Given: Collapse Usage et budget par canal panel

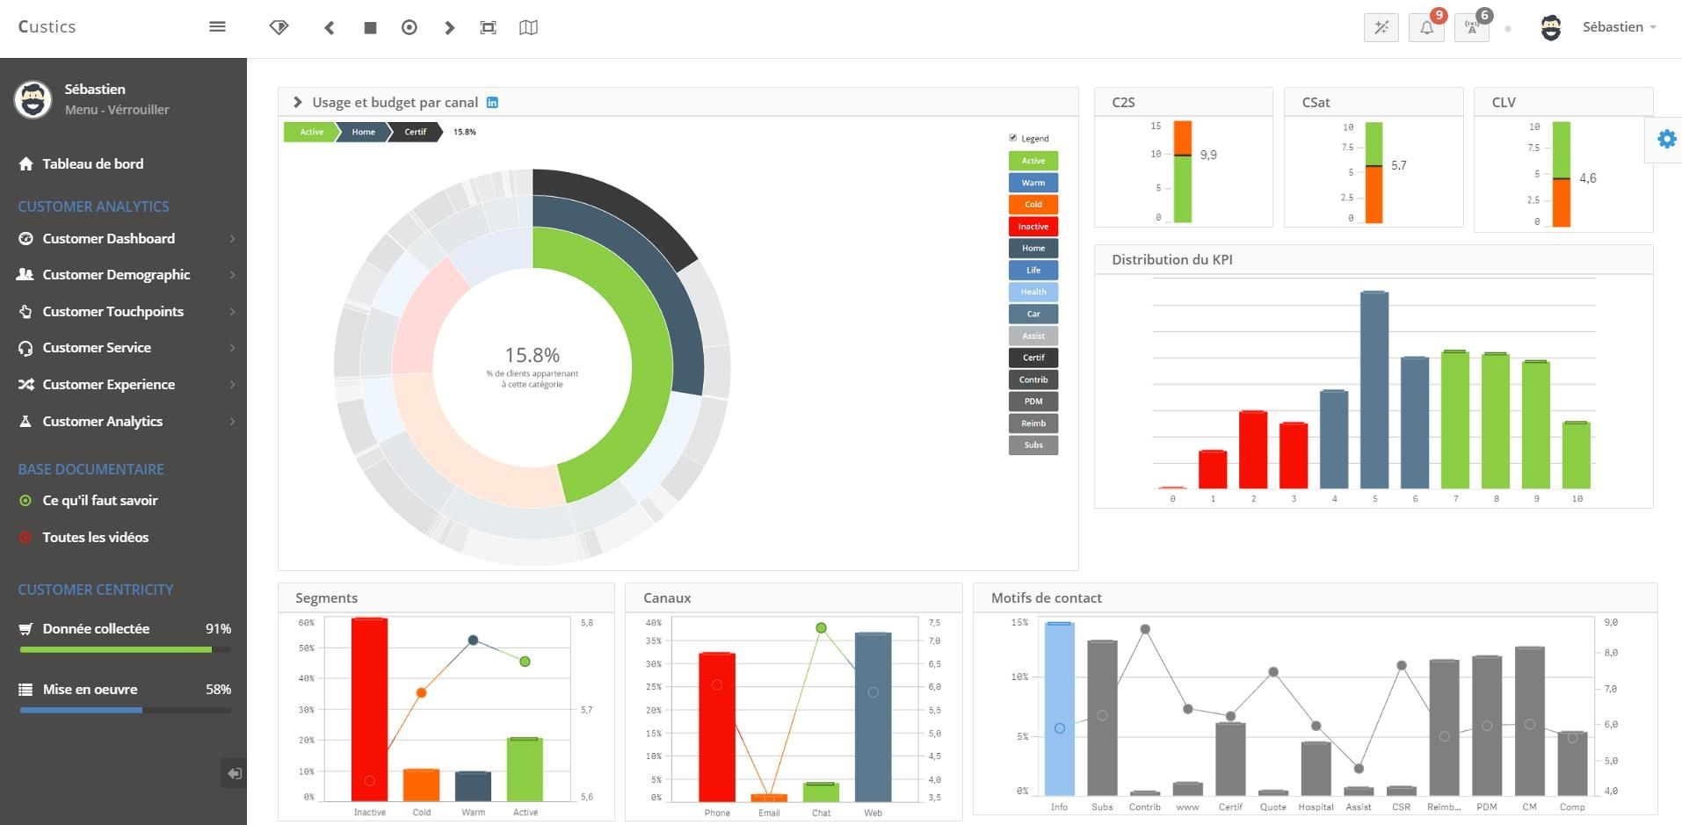Looking at the screenshot, I should (x=298, y=102).
